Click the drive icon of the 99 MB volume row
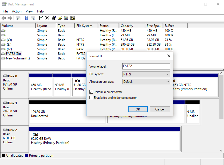The image size is (224, 165). point(3,35)
